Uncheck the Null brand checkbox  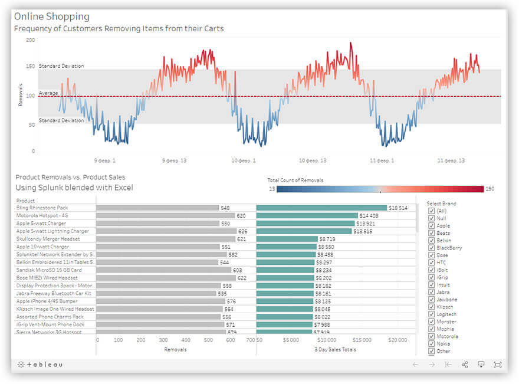click(x=431, y=218)
